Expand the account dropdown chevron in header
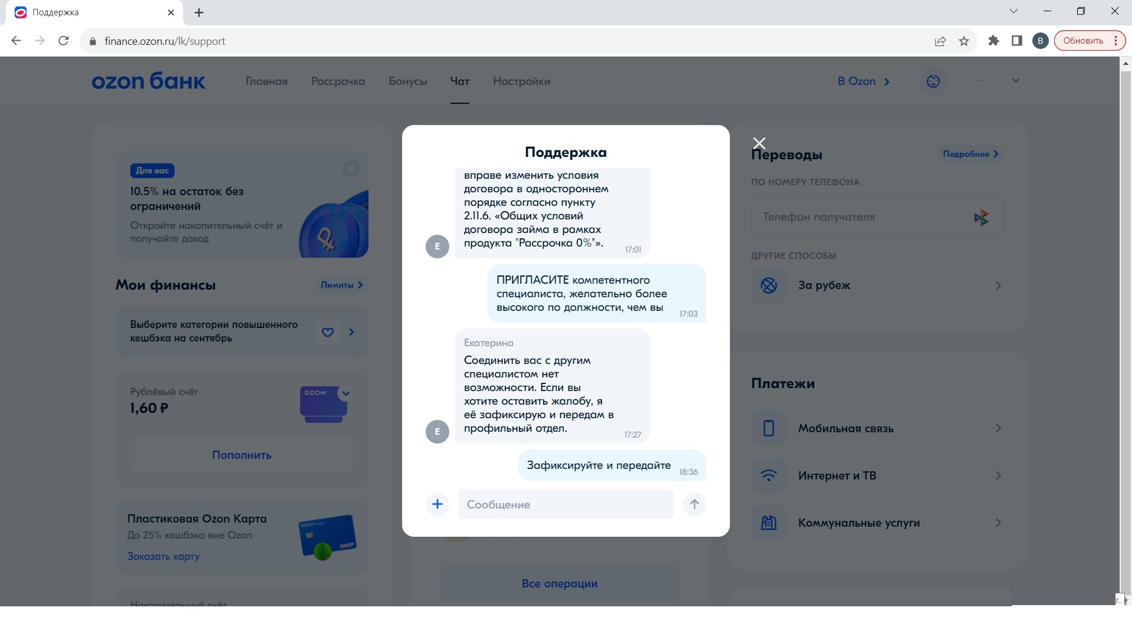1132x637 pixels. 1015,81
